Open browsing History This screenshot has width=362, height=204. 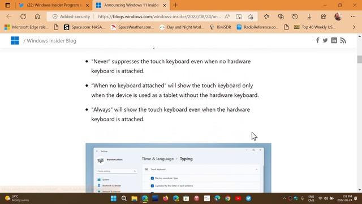click(x=295, y=16)
